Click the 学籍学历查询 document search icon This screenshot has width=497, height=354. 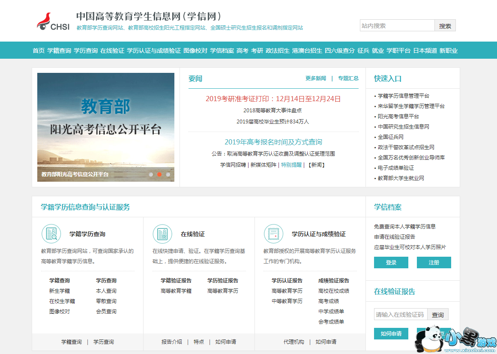click(x=51, y=234)
